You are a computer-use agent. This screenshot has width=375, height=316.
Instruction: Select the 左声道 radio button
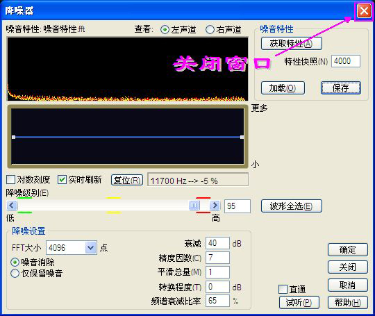(x=165, y=30)
